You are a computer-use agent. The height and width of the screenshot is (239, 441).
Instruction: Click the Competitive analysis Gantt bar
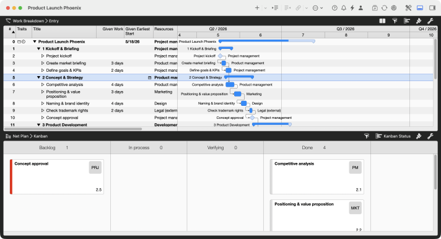pyautogui.click(x=230, y=84)
